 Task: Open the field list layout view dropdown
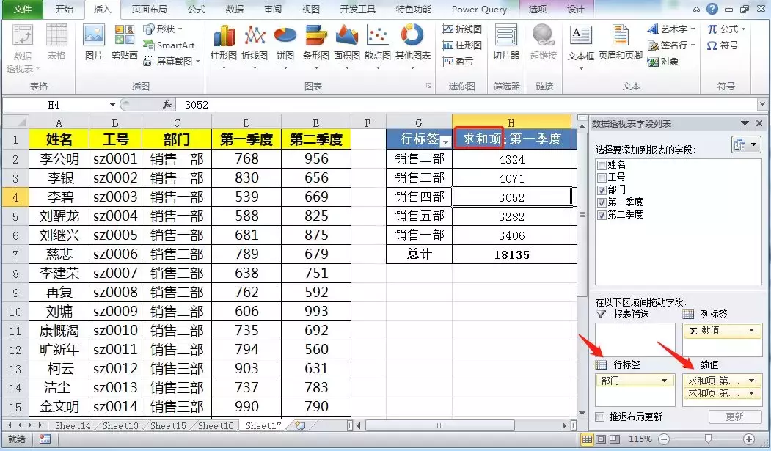(x=746, y=145)
